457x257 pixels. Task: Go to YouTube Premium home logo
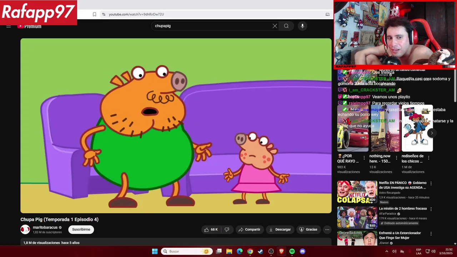pyautogui.click(x=29, y=26)
